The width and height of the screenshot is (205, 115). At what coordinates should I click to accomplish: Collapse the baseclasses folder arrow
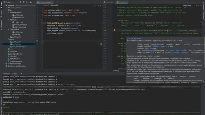[8, 12]
